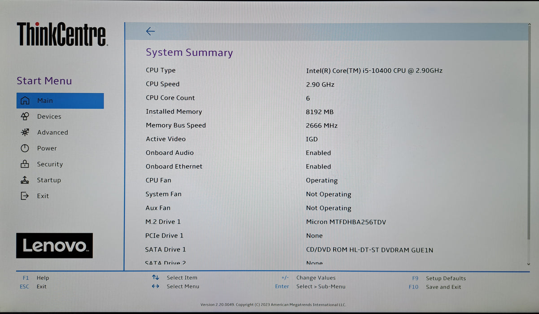Image resolution: width=539 pixels, height=314 pixels.
Task: Click the Main home icon
Action: (x=25, y=100)
